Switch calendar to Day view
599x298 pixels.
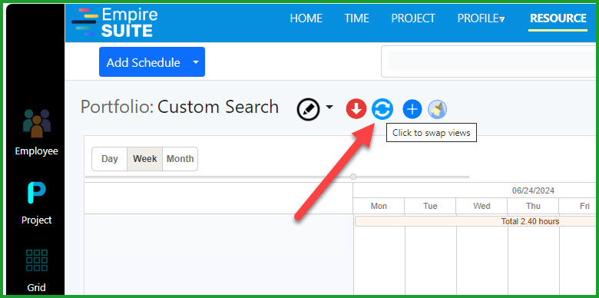pyautogui.click(x=110, y=159)
